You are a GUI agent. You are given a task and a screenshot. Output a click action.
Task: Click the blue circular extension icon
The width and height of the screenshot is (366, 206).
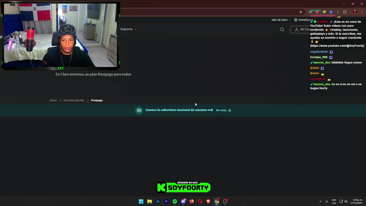tap(331, 12)
